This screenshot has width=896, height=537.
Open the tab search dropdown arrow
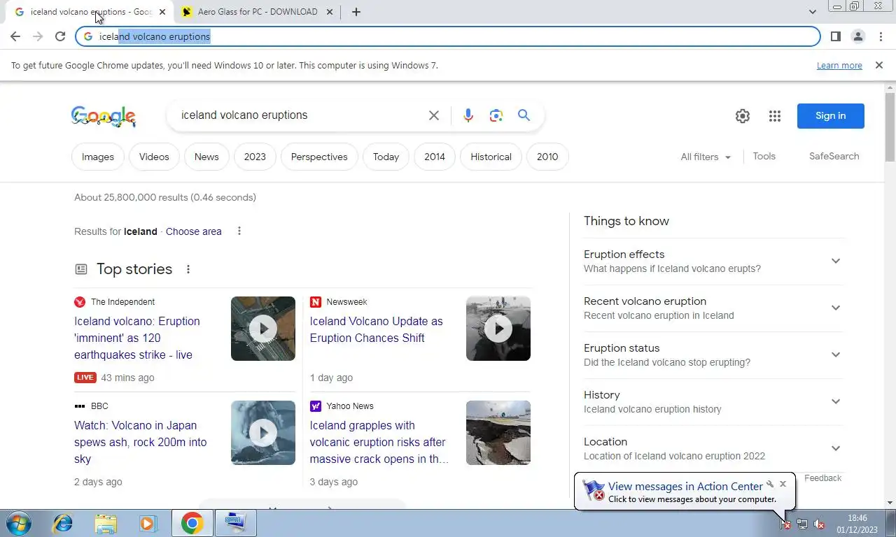tap(812, 12)
